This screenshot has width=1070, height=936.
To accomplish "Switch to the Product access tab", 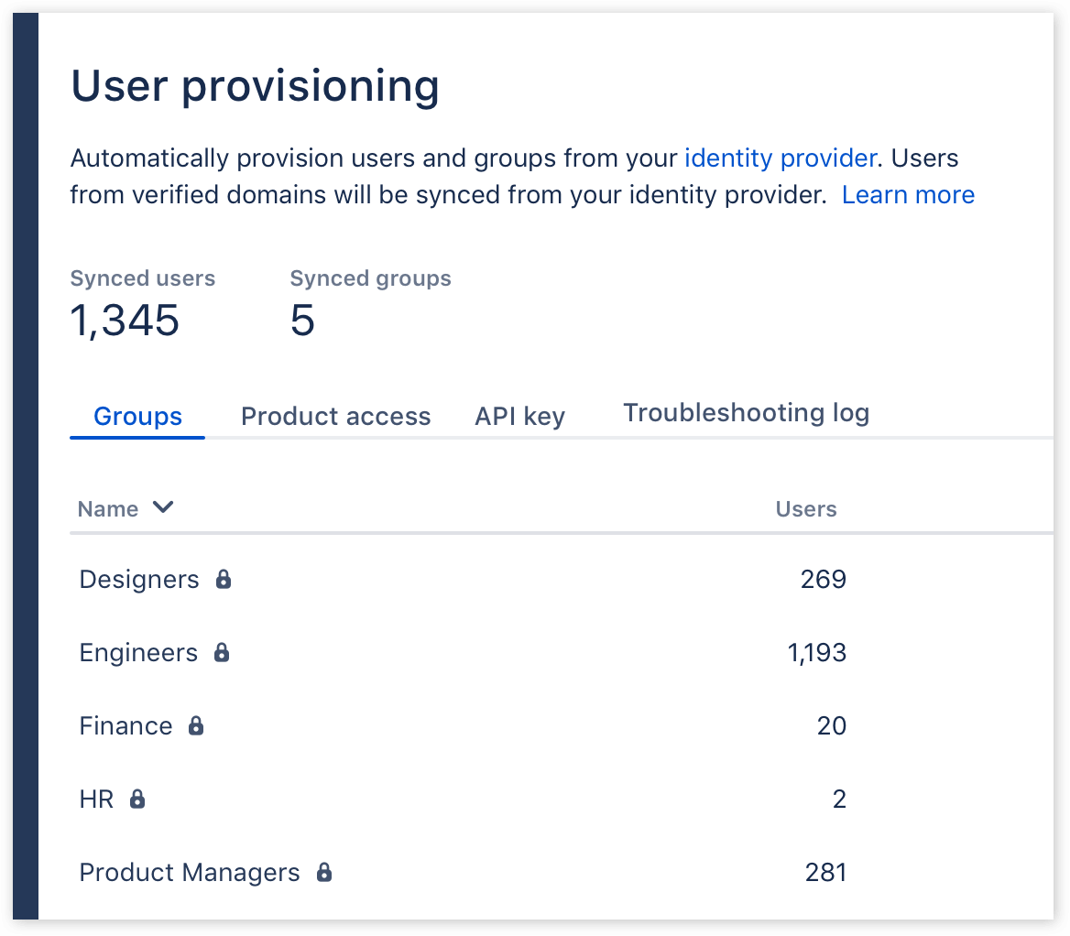I will [335, 416].
